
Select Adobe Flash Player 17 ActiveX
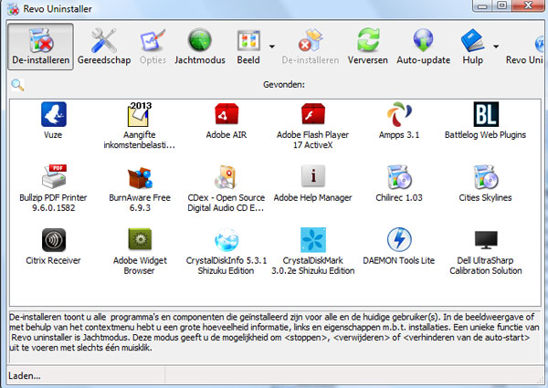coord(312,125)
